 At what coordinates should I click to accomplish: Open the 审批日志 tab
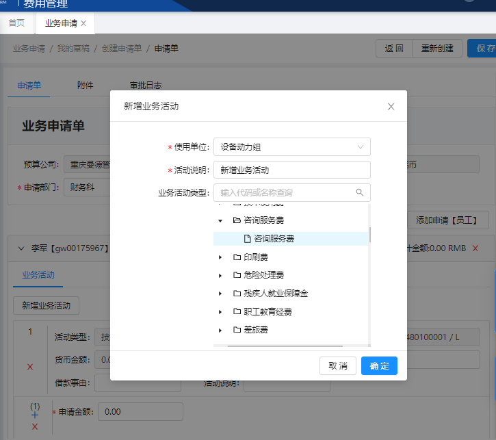(146, 85)
